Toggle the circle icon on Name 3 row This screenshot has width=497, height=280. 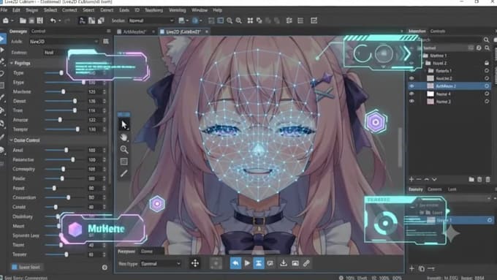coord(487,101)
